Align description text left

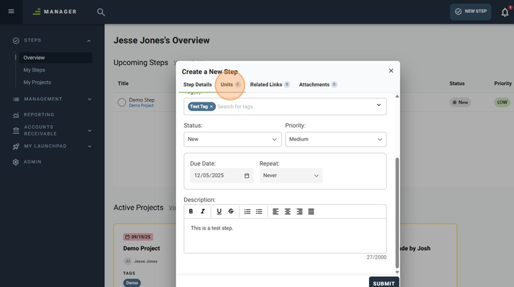[x=276, y=212]
